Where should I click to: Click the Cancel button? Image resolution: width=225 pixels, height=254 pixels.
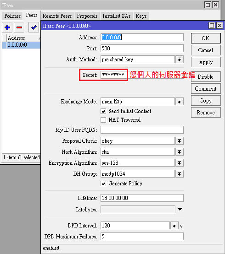pos(206,50)
